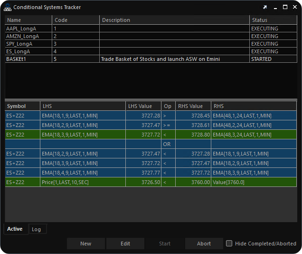Click the LHS Value column header
302x254 pixels.
click(x=143, y=106)
